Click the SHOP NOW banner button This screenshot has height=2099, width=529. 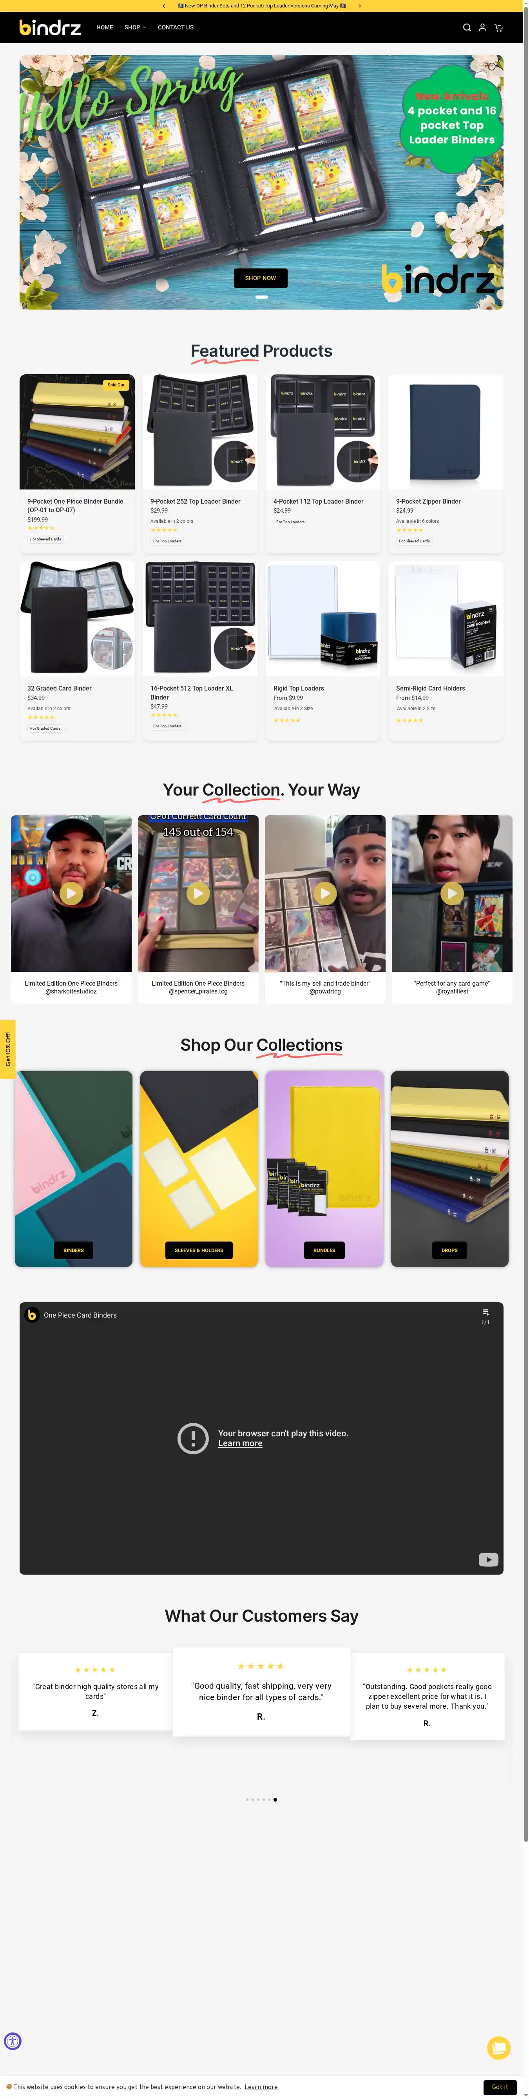[x=261, y=278]
